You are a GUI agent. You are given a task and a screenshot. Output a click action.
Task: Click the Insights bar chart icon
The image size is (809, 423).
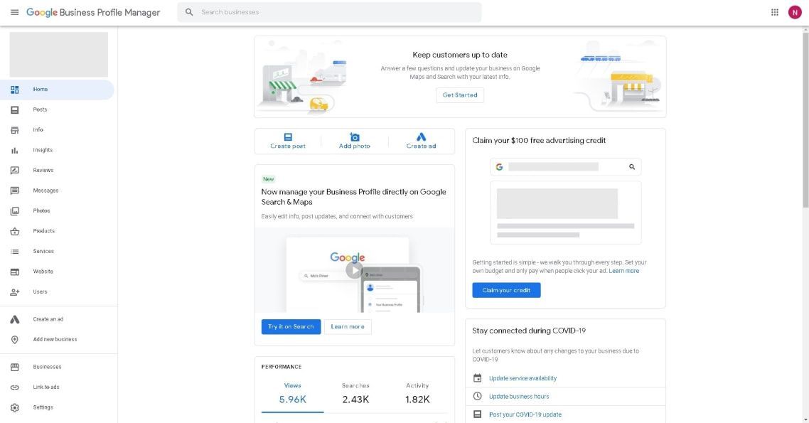14,150
